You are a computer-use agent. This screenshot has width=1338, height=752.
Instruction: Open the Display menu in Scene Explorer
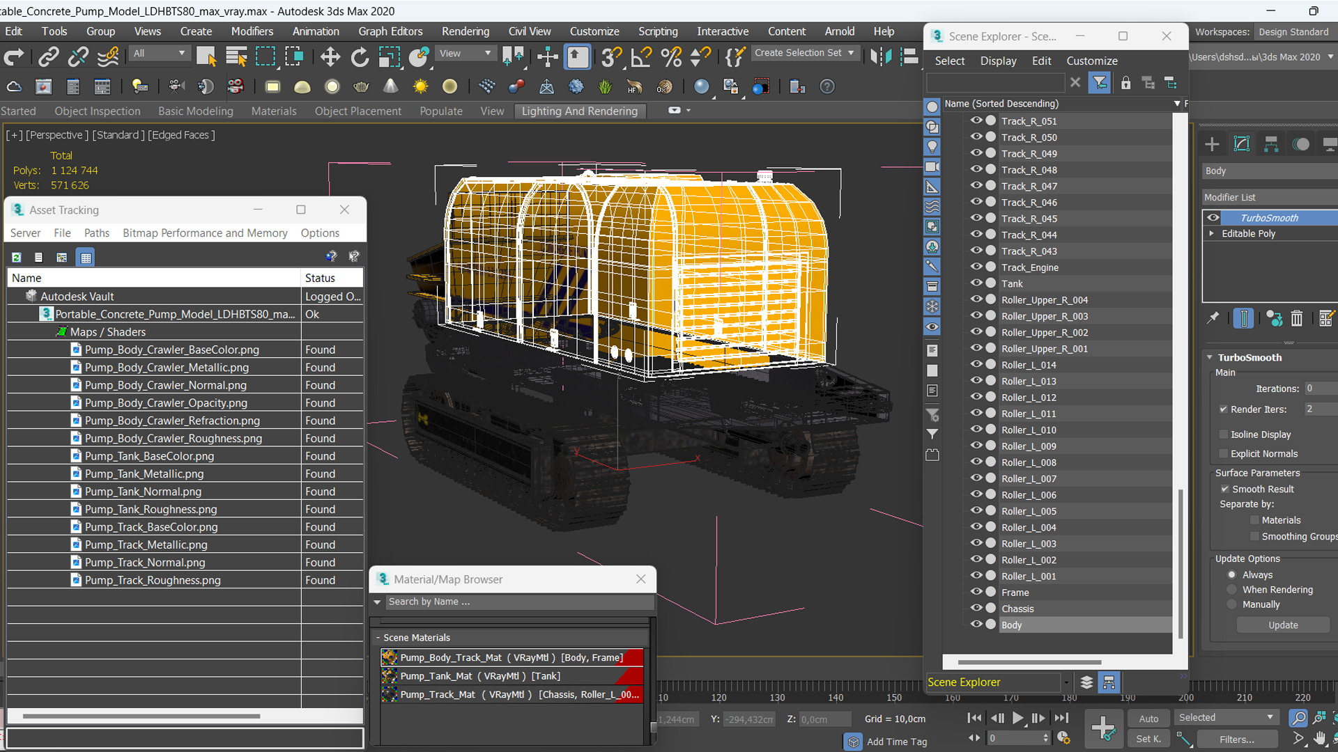pyautogui.click(x=998, y=61)
